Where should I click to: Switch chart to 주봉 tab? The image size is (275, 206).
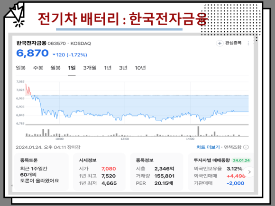pyautogui.click(x=38, y=68)
